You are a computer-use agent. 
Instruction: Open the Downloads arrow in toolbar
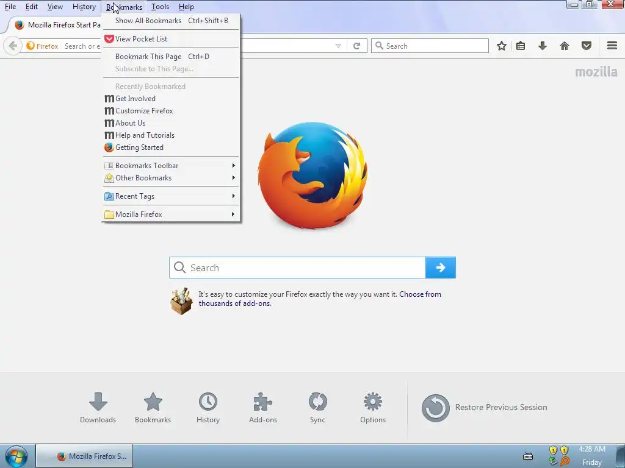point(542,46)
